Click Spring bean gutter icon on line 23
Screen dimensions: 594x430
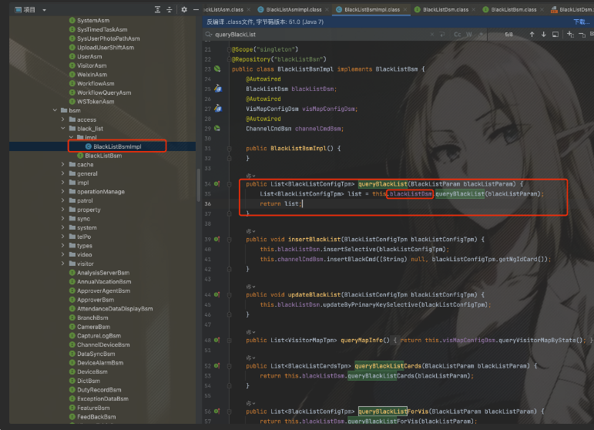(x=217, y=69)
